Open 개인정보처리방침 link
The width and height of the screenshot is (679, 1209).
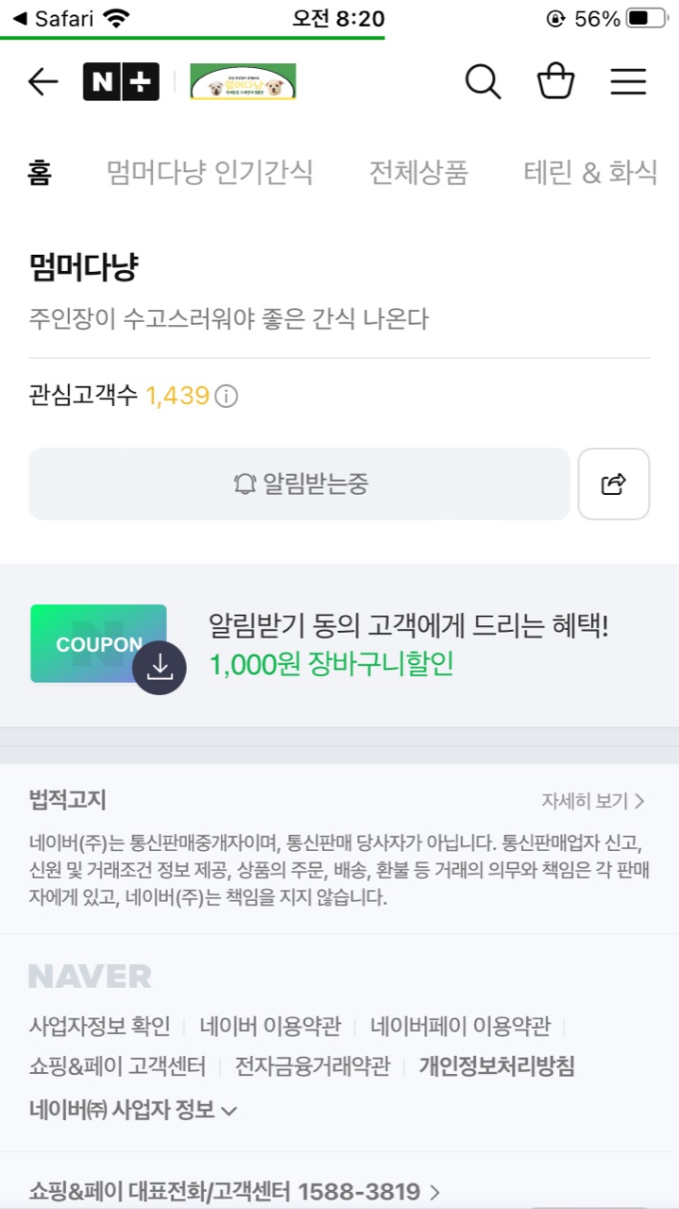click(497, 1067)
